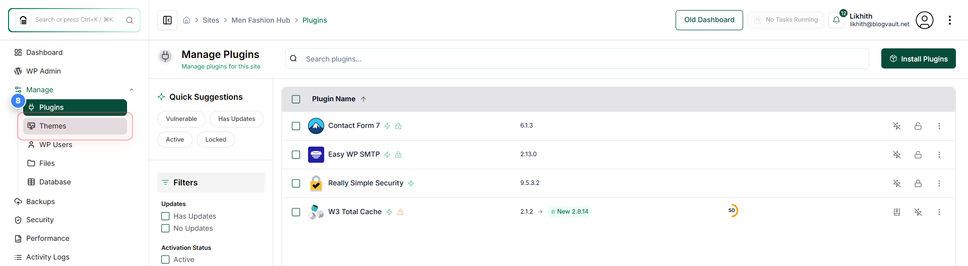Go to Backups in sidebar
Screen dimensions: 968x266
[40, 202]
